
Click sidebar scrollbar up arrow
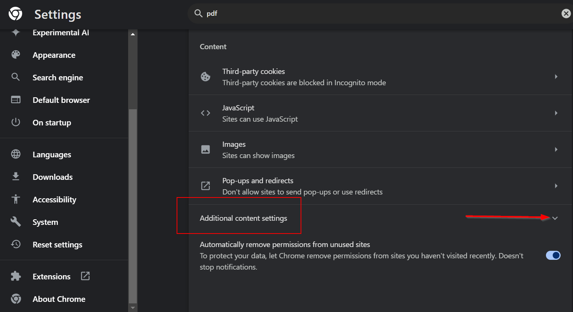point(133,34)
